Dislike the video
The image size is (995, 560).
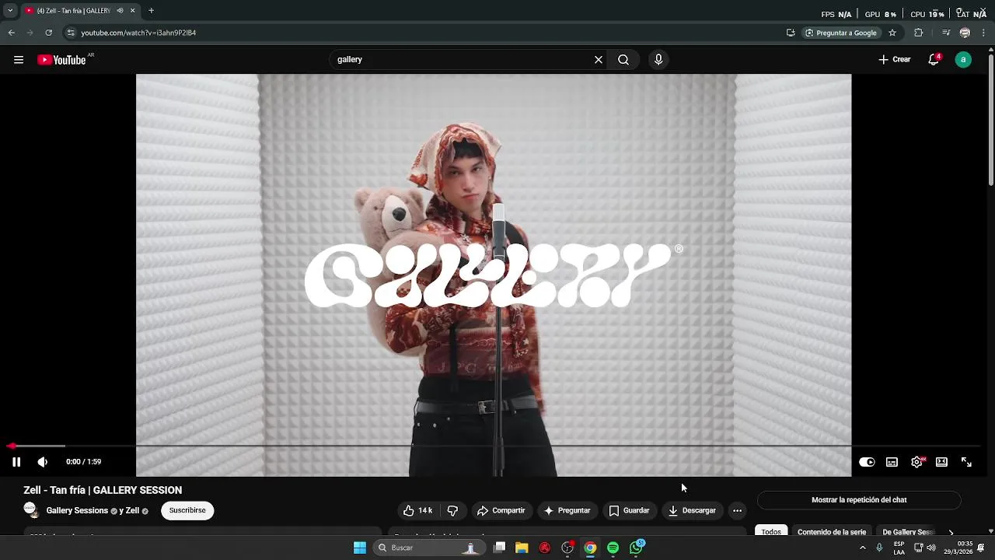tap(452, 511)
